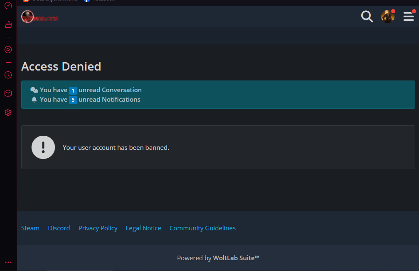
Task: Open GX Cleaner broom icon
Action: click(x=8, y=25)
